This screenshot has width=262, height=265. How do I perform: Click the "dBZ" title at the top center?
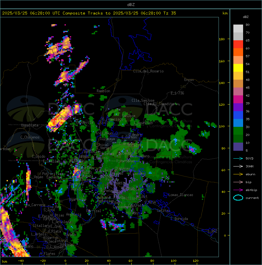point(131,5)
